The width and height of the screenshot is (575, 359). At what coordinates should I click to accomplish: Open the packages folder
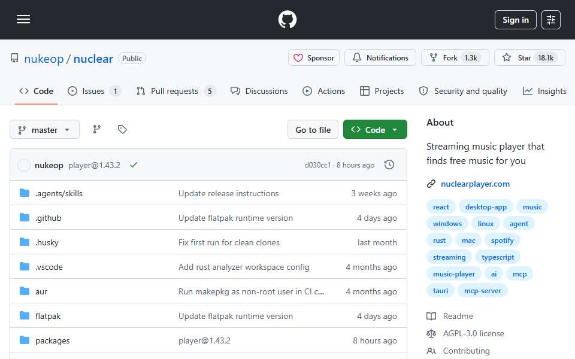(53, 340)
